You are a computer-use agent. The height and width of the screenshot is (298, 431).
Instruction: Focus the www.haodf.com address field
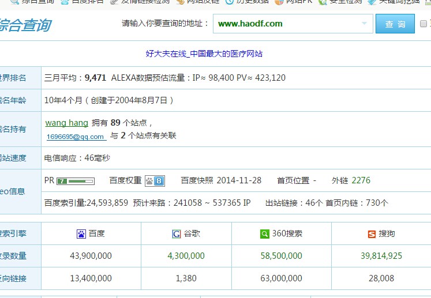pyautogui.click(x=293, y=24)
